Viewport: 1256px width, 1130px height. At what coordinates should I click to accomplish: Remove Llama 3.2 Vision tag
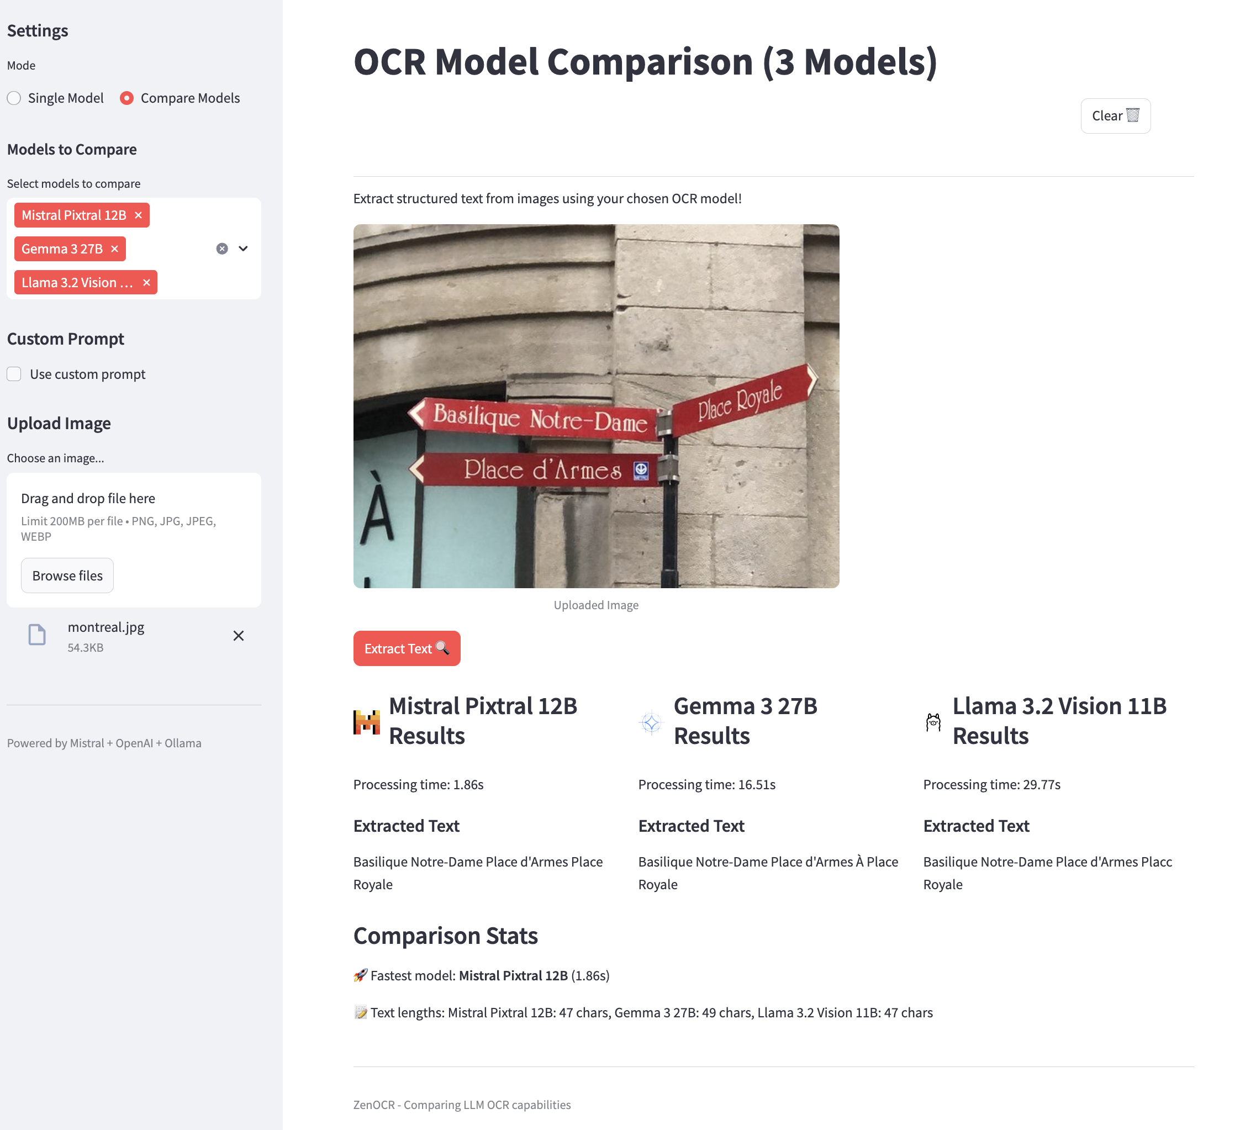click(x=146, y=283)
